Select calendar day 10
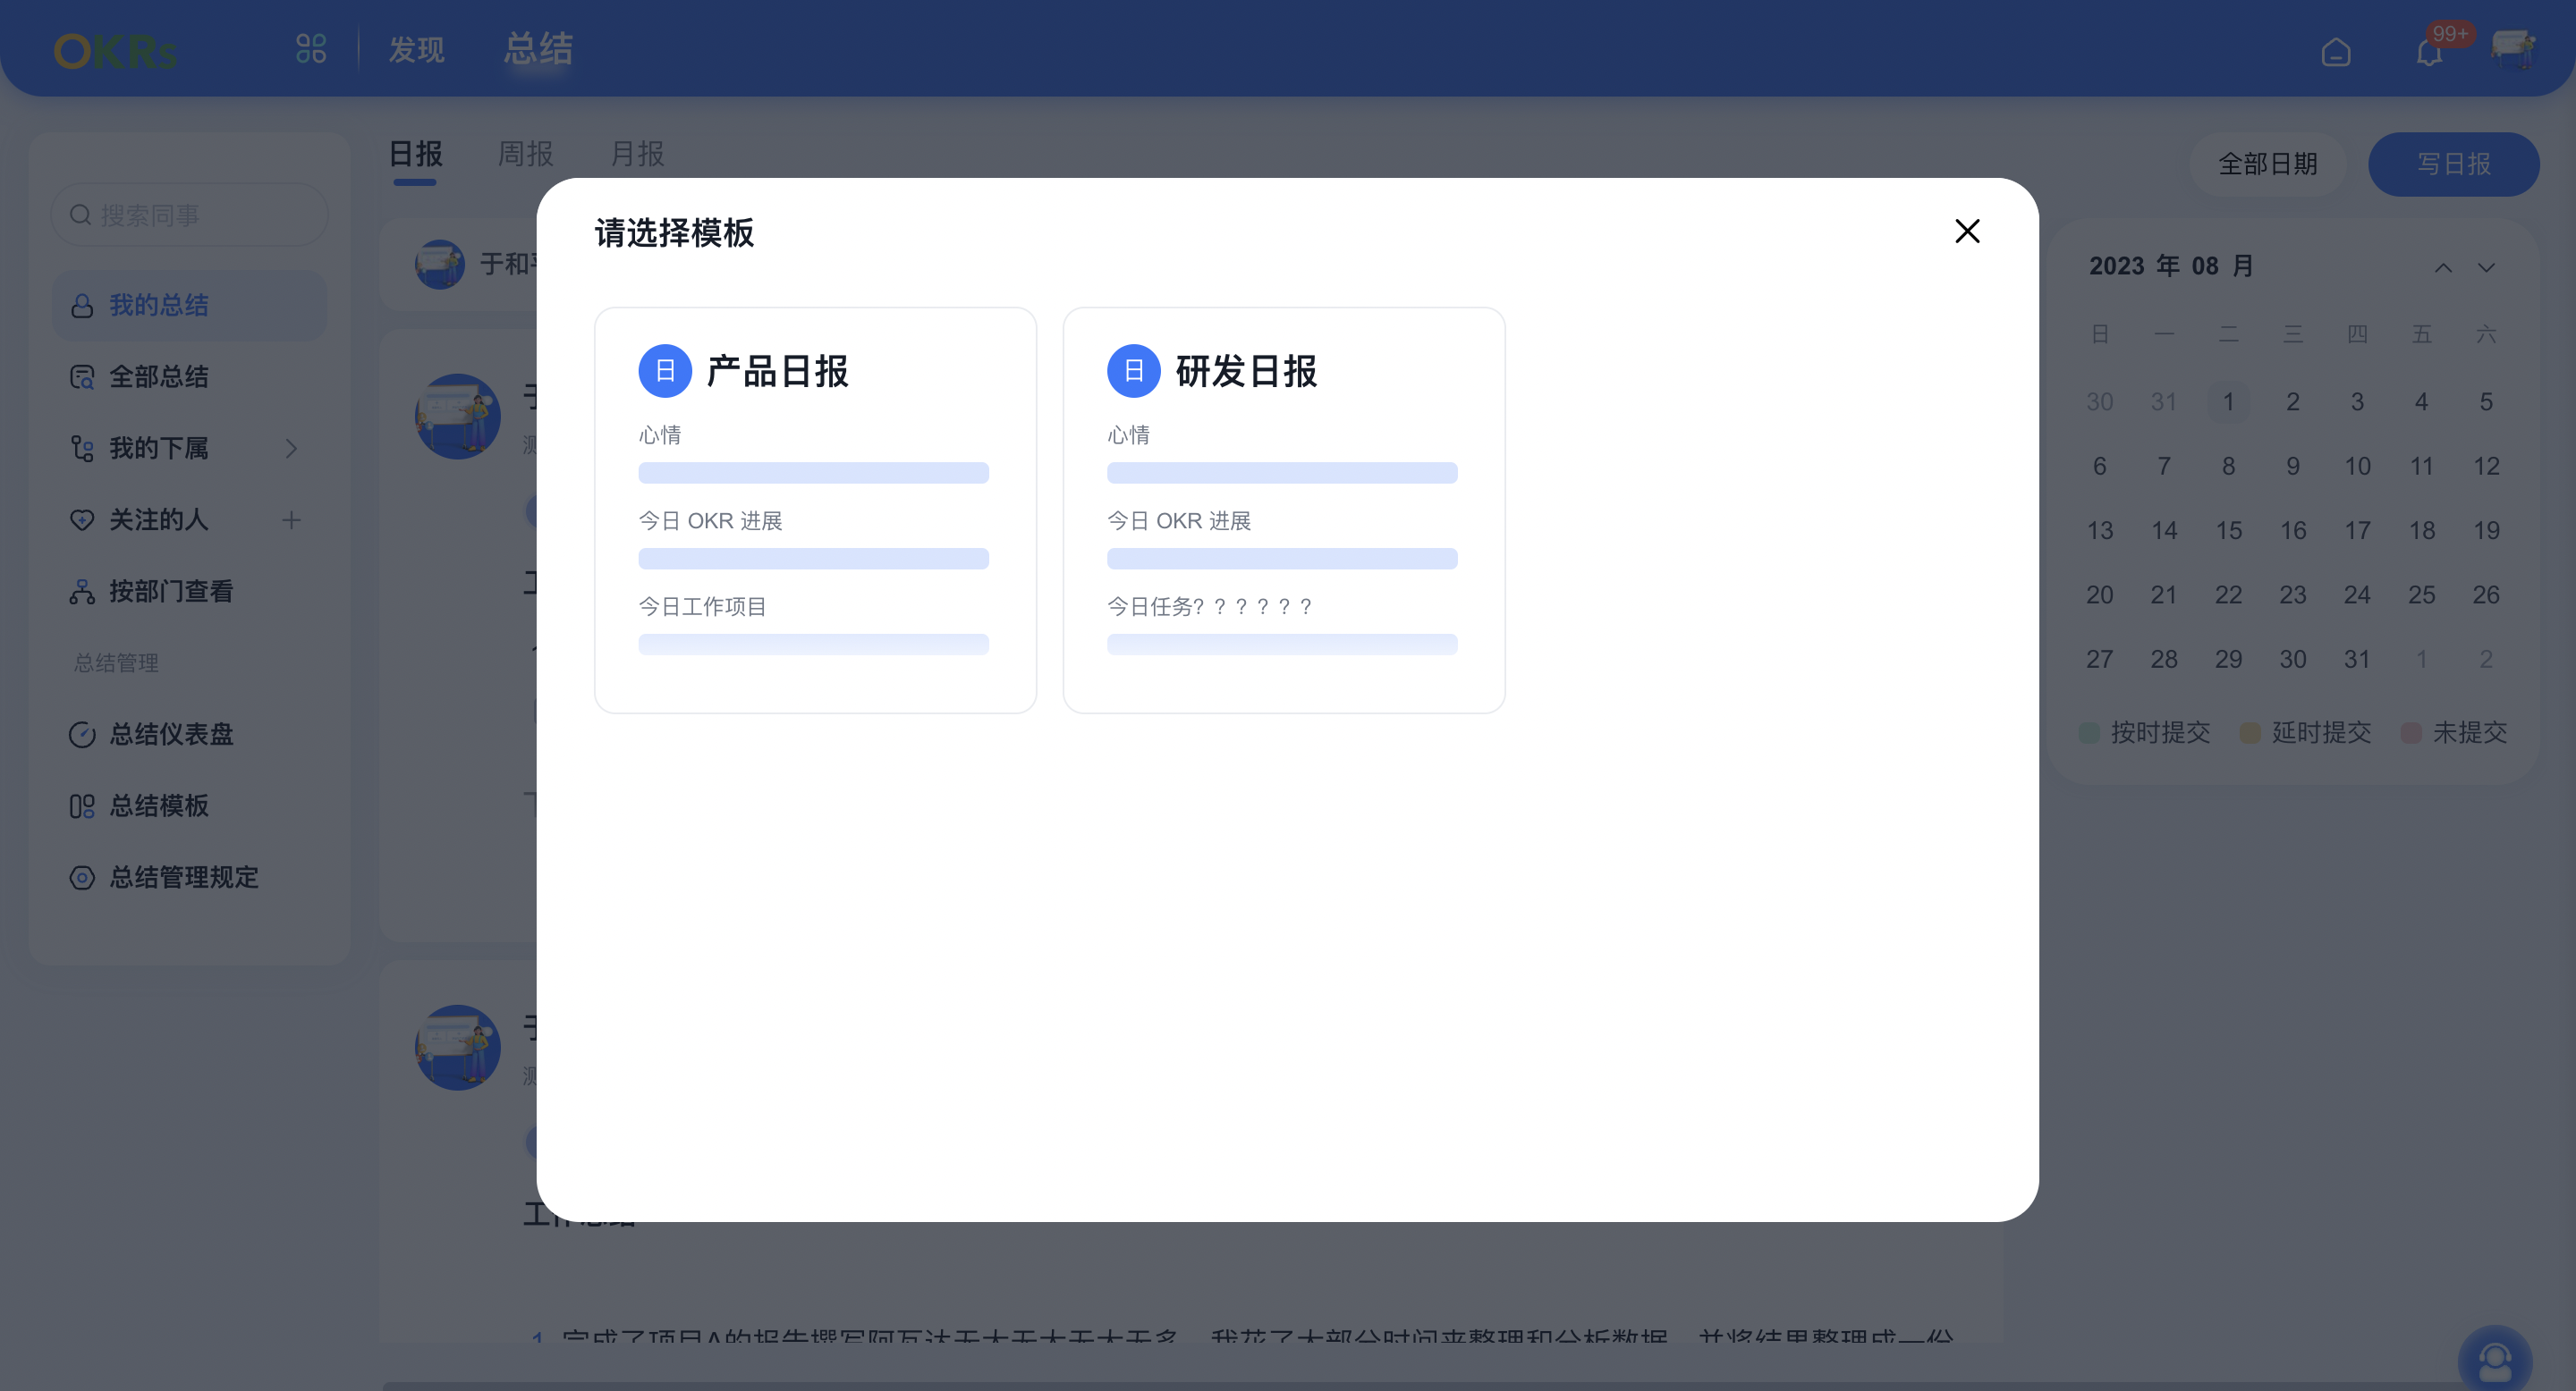Image resolution: width=2576 pixels, height=1391 pixels. click(2357, 466)
